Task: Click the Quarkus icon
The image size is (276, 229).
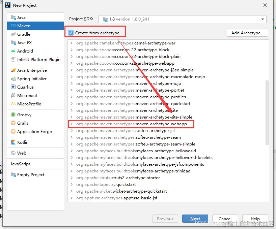Action: pos(13,87)
